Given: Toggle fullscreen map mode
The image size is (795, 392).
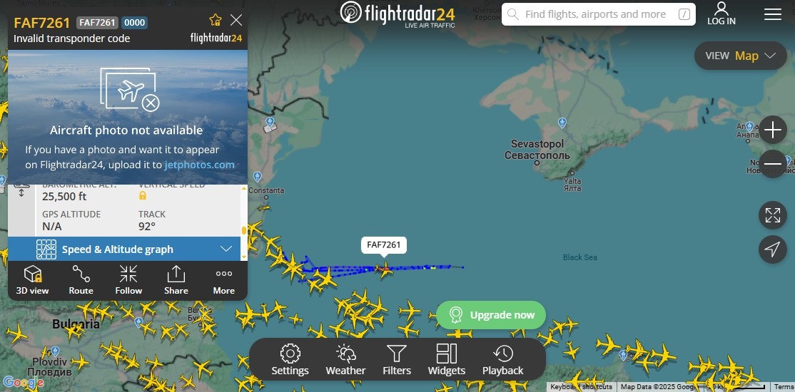Looking at the screenshot, I should (772, 215).
